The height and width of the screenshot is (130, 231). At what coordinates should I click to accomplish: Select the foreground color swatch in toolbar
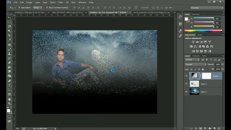(9, 110)
